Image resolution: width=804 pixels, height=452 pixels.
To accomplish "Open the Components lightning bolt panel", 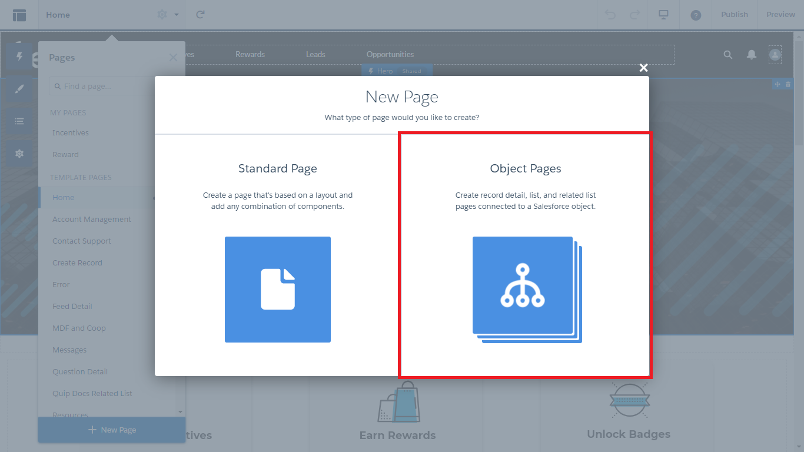I will [x=19, y=56].
